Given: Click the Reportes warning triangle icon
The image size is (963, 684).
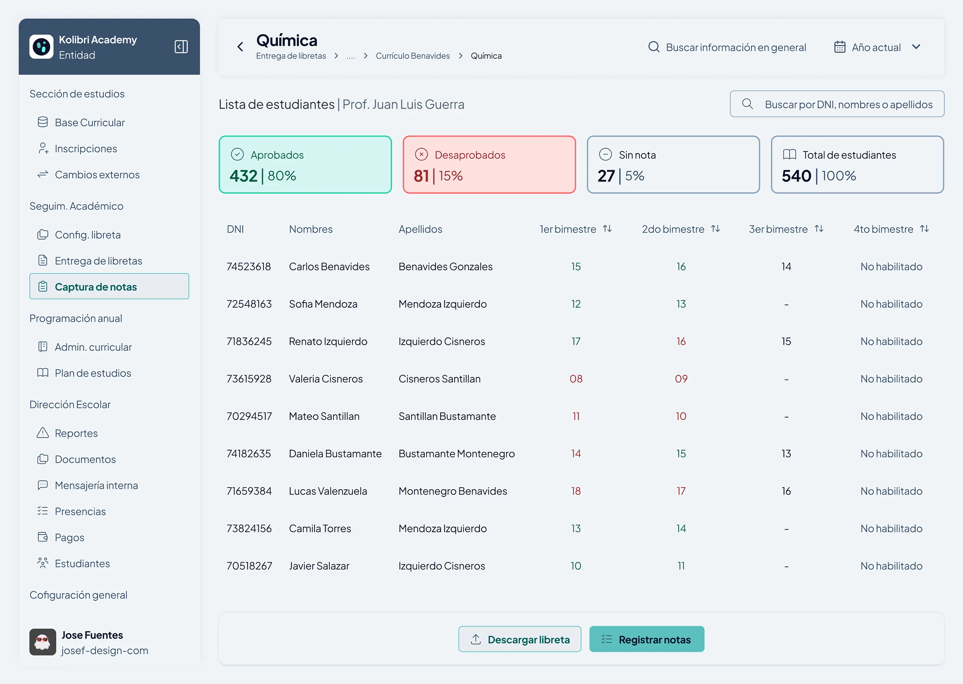Looking at the screenshot, I should click(x=43, y=433).
